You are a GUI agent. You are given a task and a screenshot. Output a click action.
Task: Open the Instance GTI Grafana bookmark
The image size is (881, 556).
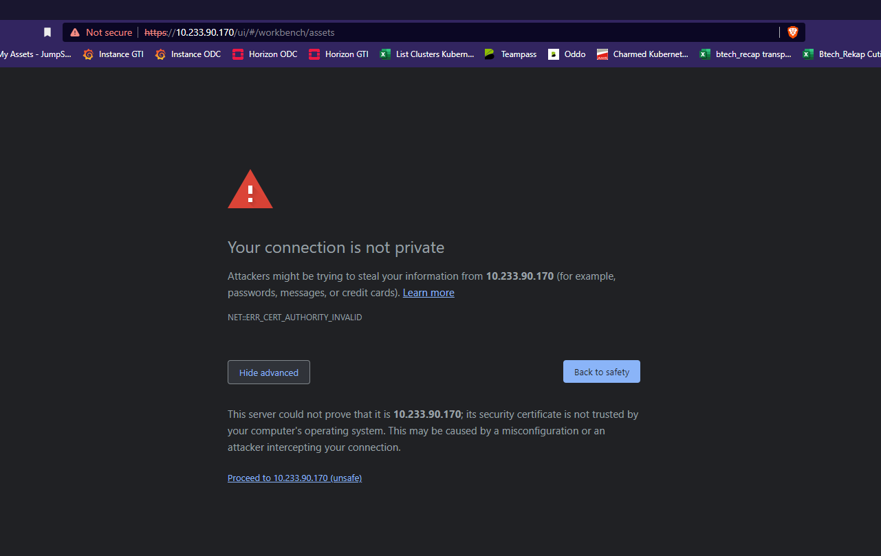pos(113,54)
